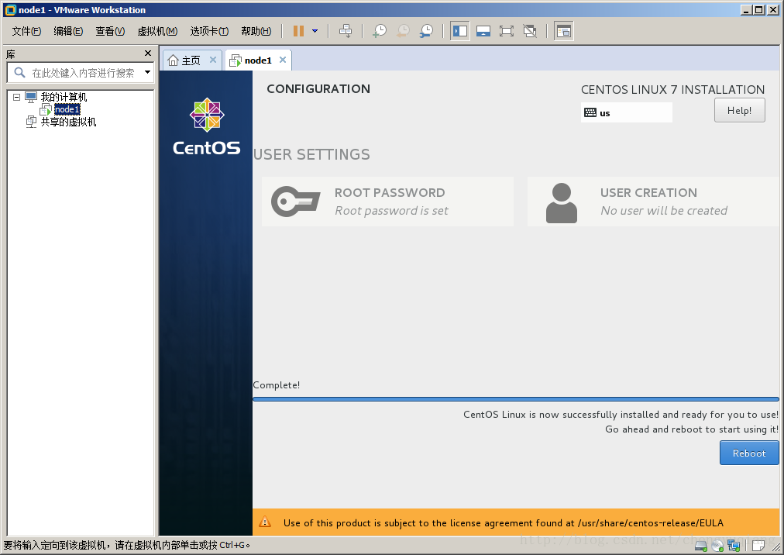Enter full screen mode icon
Image resolution: width=784 pixels, height=555 pixels.
click(x=507, y=31)
